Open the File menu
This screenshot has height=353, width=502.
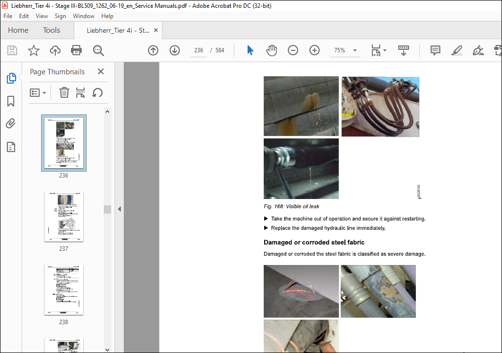8,16
